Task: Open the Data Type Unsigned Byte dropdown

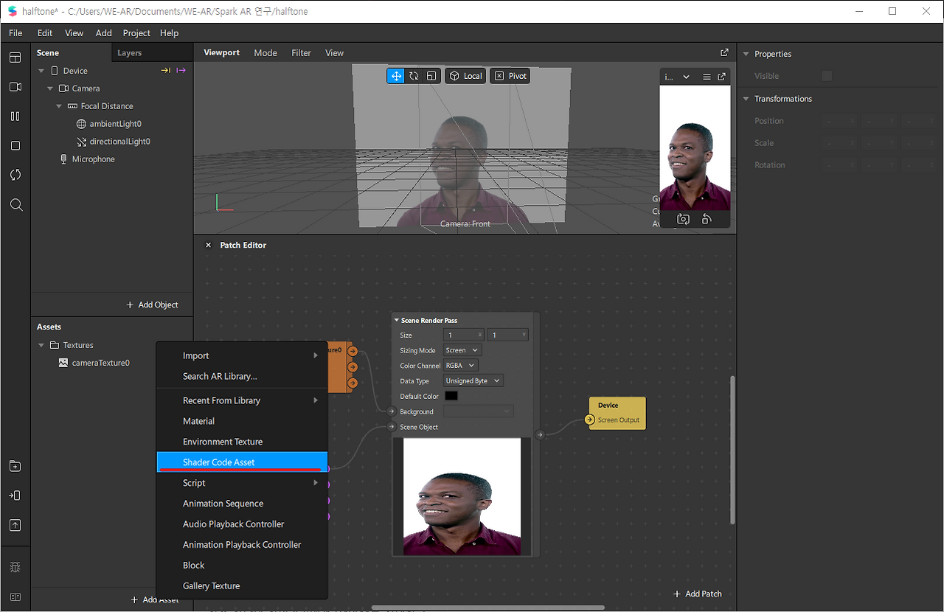Action: tap(473, 381)
